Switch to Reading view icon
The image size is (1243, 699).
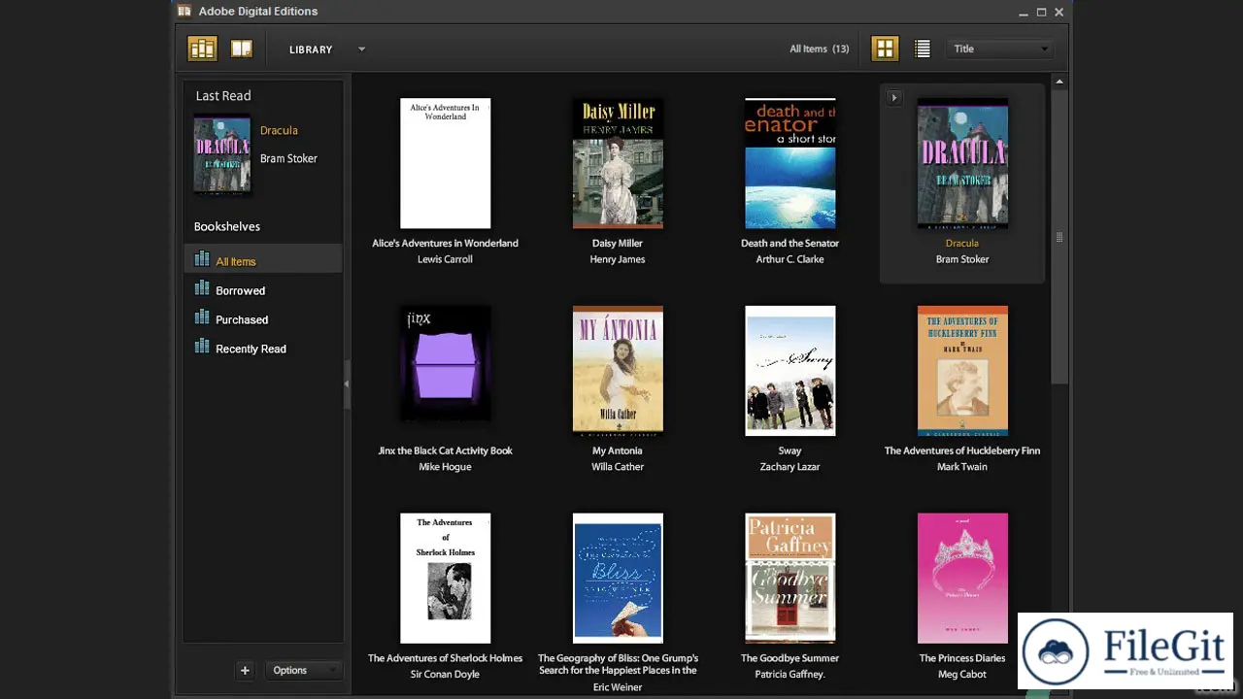tap(241, 49)
